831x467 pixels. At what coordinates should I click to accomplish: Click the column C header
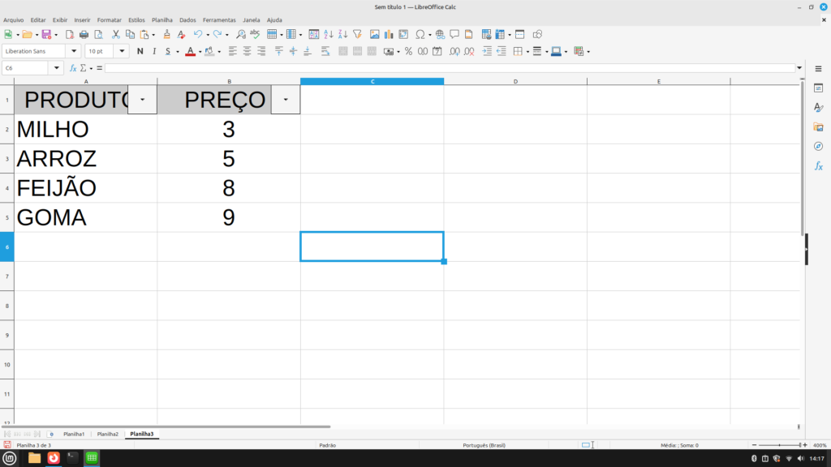click(x=372, y=81)
